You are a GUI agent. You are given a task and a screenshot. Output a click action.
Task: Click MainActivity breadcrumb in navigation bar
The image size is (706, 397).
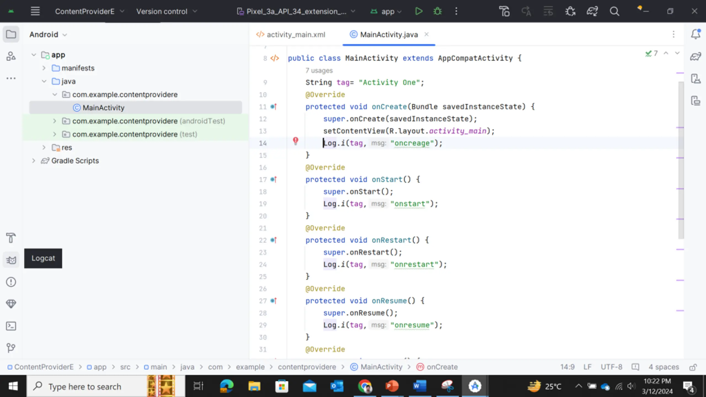coord(376,367)
